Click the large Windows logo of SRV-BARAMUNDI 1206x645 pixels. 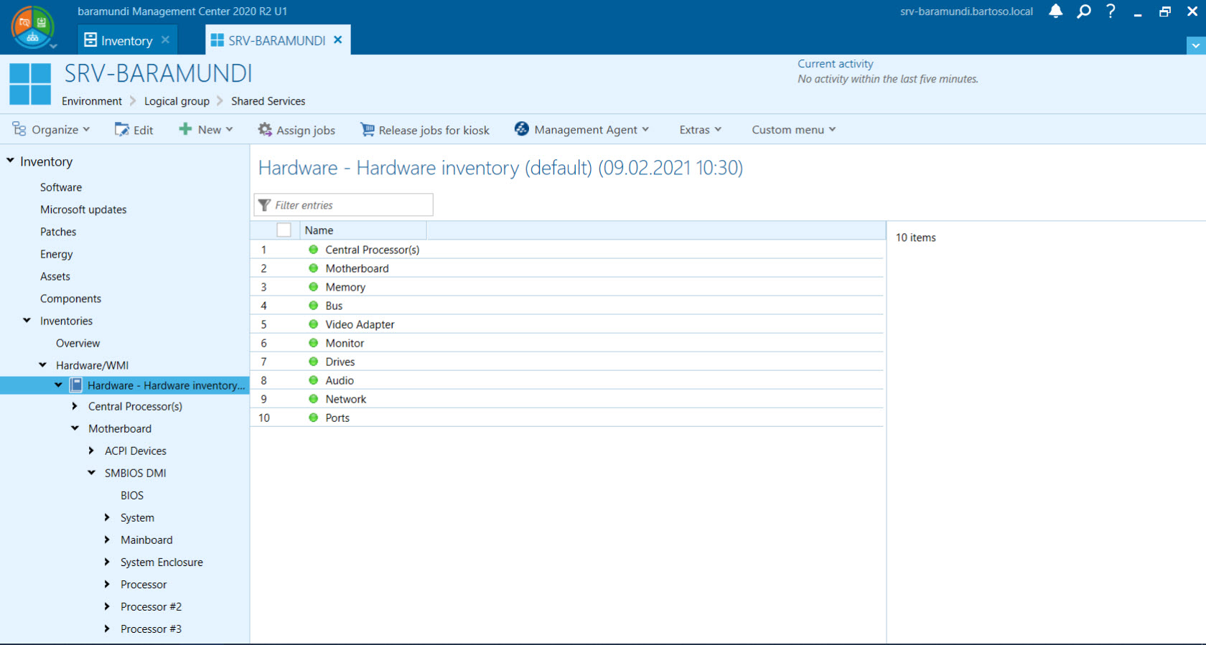point(30,84)
